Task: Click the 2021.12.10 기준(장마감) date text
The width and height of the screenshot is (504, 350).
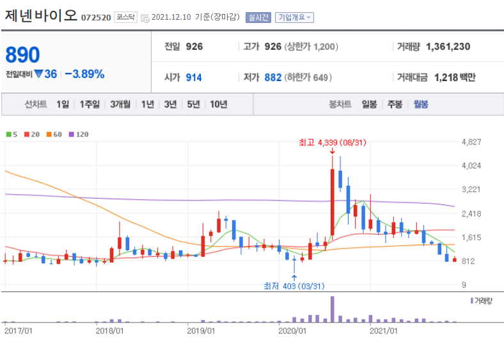Action: 196,17
